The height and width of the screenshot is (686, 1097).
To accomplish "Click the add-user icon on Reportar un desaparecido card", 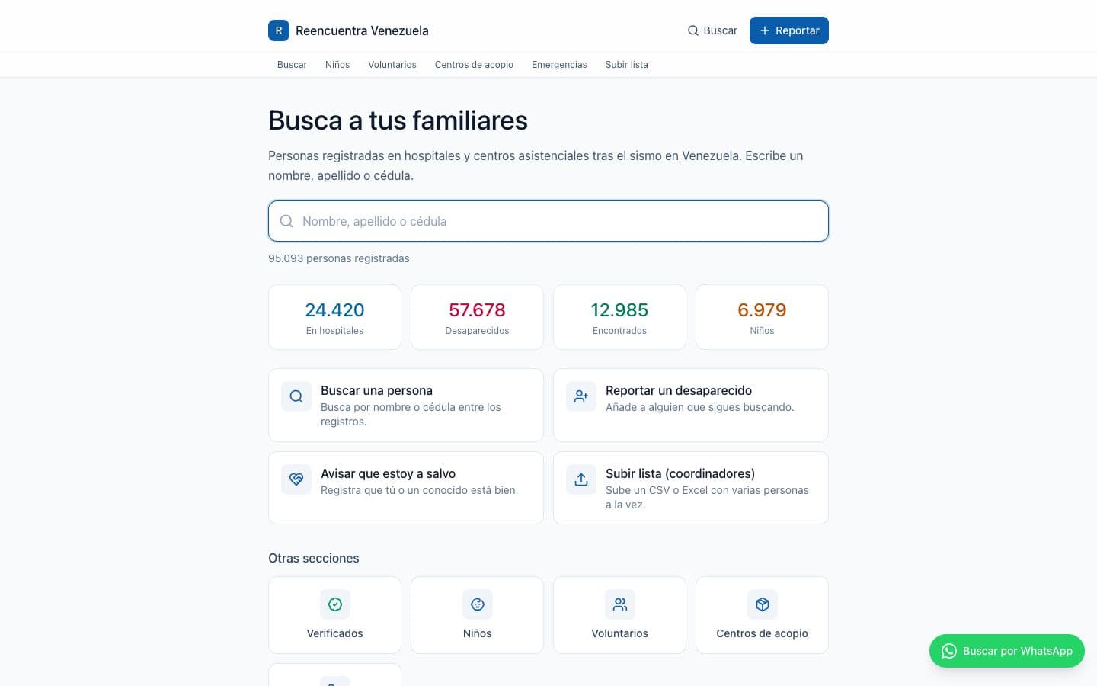I will pos(581,396).
